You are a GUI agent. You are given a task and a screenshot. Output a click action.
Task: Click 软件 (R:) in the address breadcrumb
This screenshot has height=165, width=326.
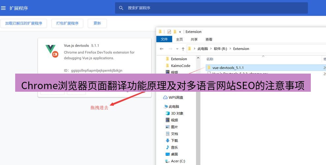220,49
